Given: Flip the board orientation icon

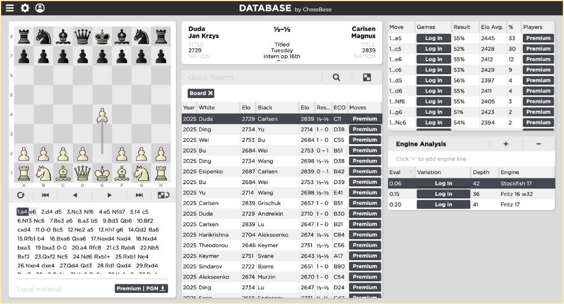Looking at the screenshot, I should [164, 195].
